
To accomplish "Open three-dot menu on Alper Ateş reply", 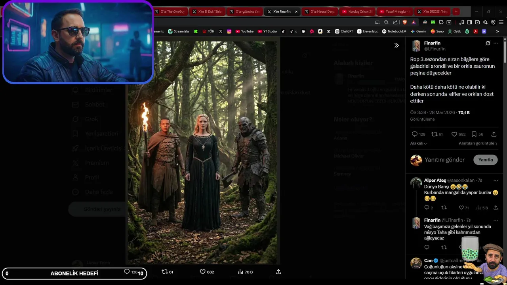I will pos(496,180).
